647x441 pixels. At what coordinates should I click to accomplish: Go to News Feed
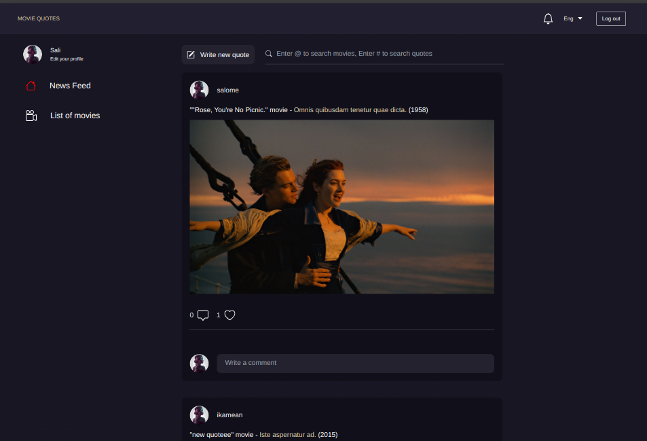[70, 86]
